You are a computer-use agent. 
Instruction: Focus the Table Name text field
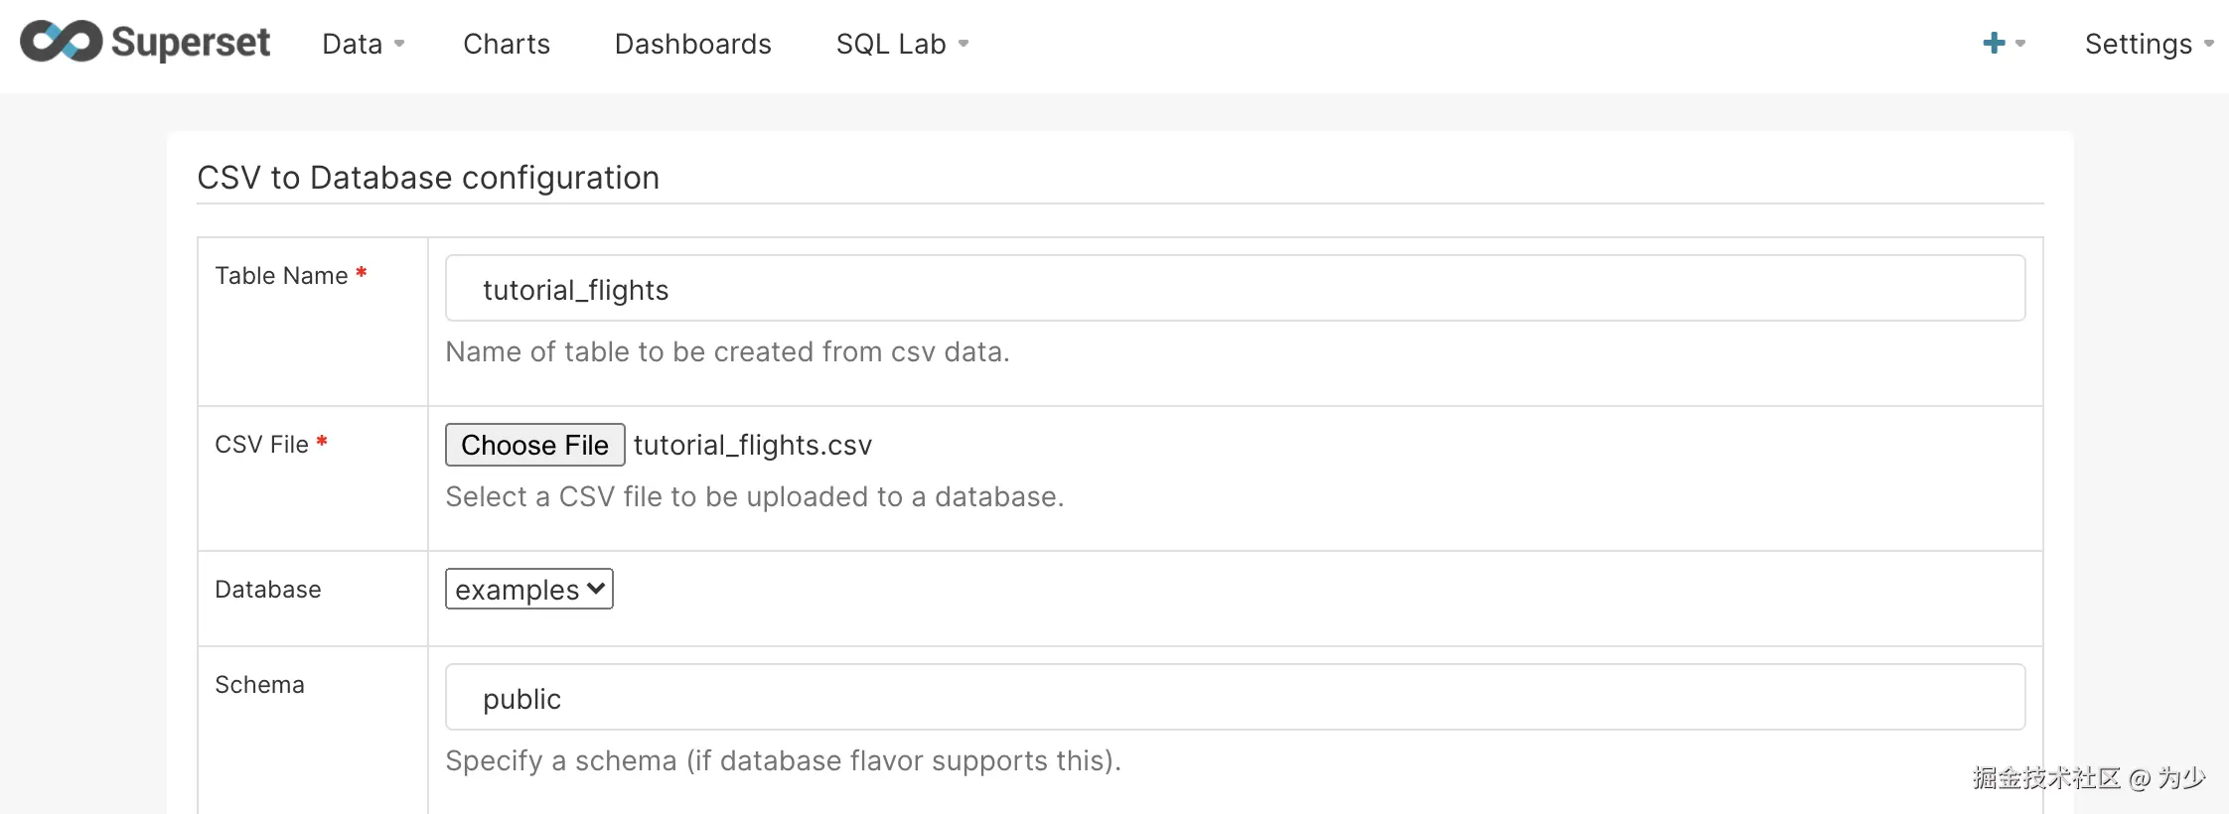[x=1235, y=289]
